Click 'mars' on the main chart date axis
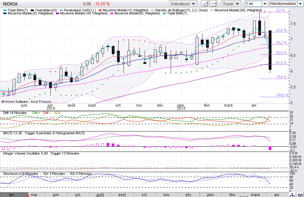Screen dimensions: 304x197 (228, 105)
